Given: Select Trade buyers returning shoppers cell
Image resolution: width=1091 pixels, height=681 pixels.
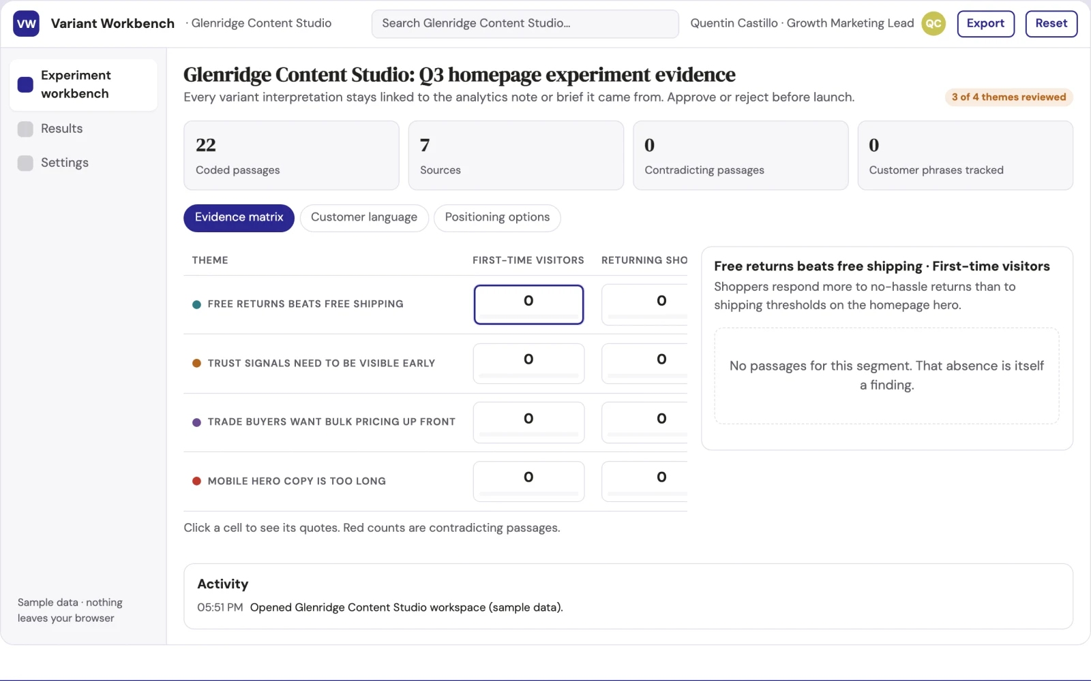Looking at the screenshot, I should coord(645,422).
